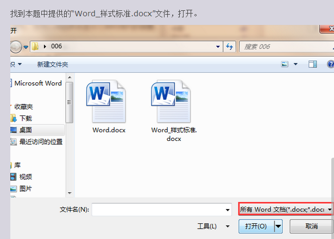Image resolution: width=334 pixels, height=239 pixels.
Task: Click the 取消 button
Action: click(x=311, y=226)
